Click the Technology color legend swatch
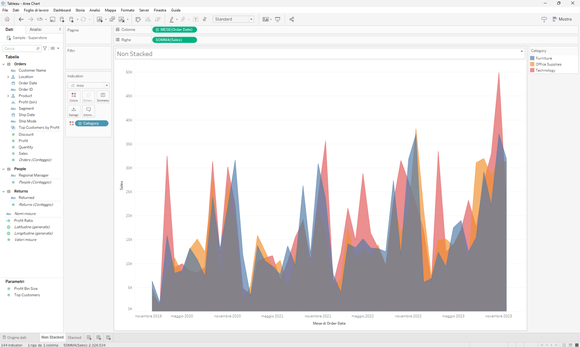 coord(532,70)
